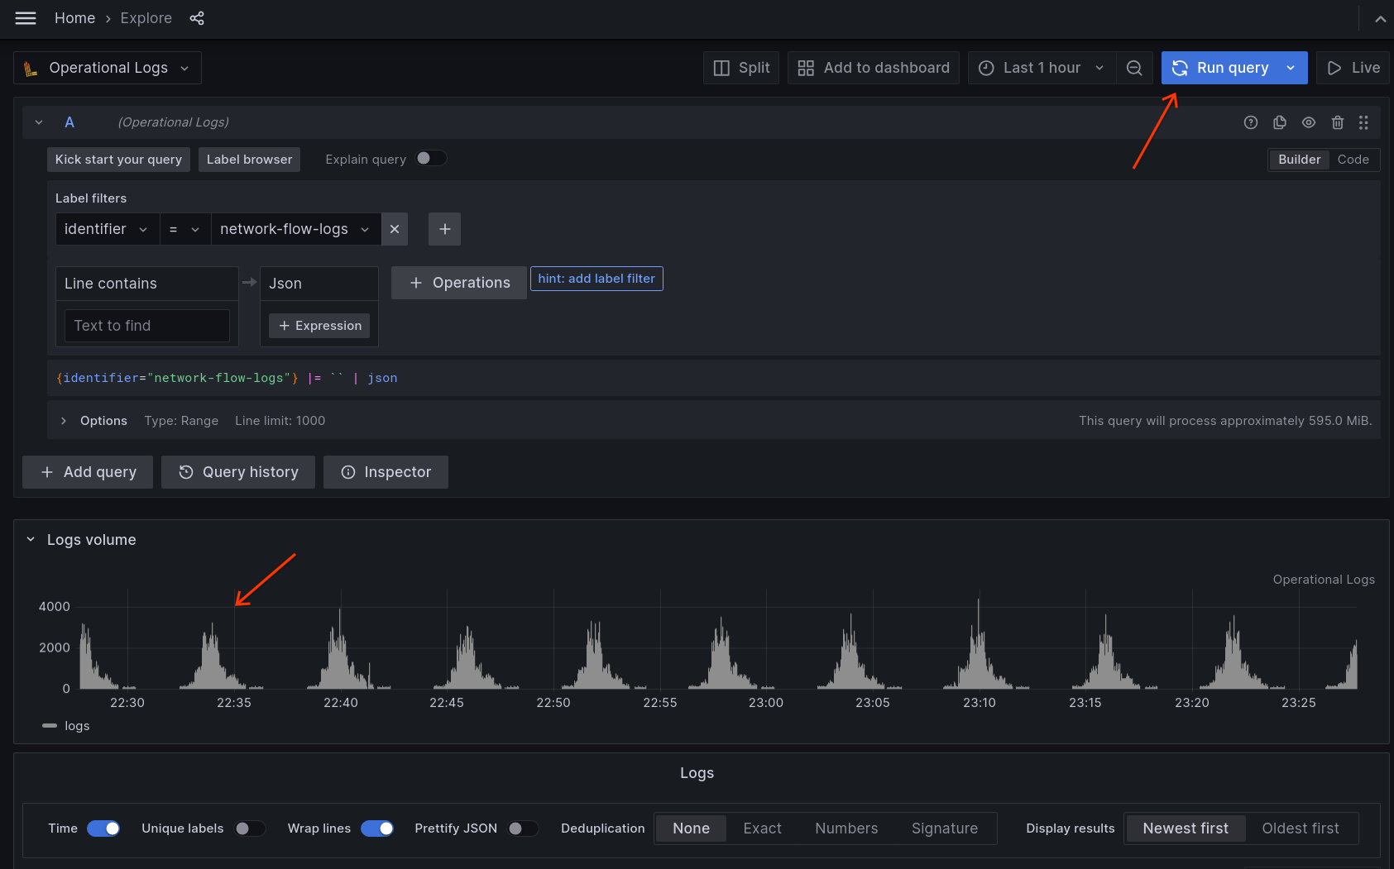This screenshot has width=1394, height=869.
Task: Select Exact deduplication mode
Action: coord(761,828)
